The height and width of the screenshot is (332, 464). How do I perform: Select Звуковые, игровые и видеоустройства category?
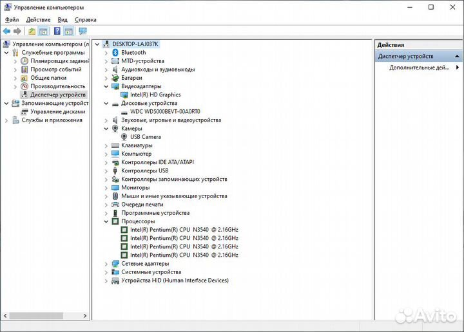point(171,120)
